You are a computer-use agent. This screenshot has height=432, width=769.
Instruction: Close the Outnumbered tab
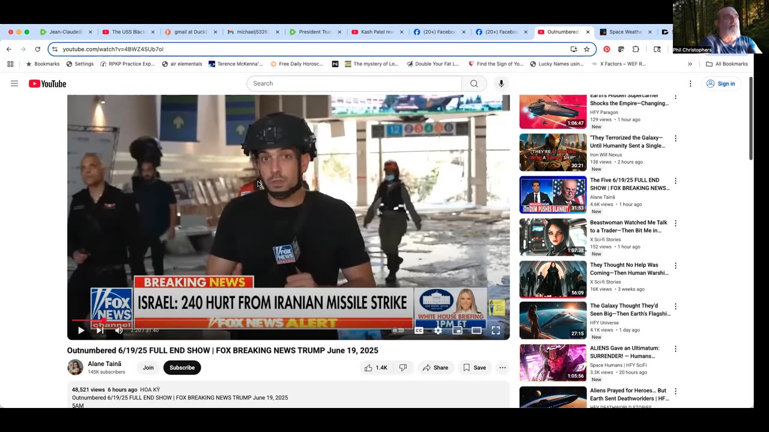588,32
